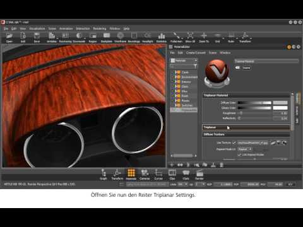303x227 pixels.
Task: Adjust the Diffuse Color gradient slider
Action: [x=254, y=103]
